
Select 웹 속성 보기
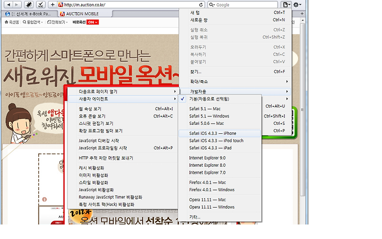coord(123,109)
